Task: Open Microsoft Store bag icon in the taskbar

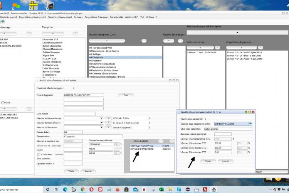Action: pos(126,190)
